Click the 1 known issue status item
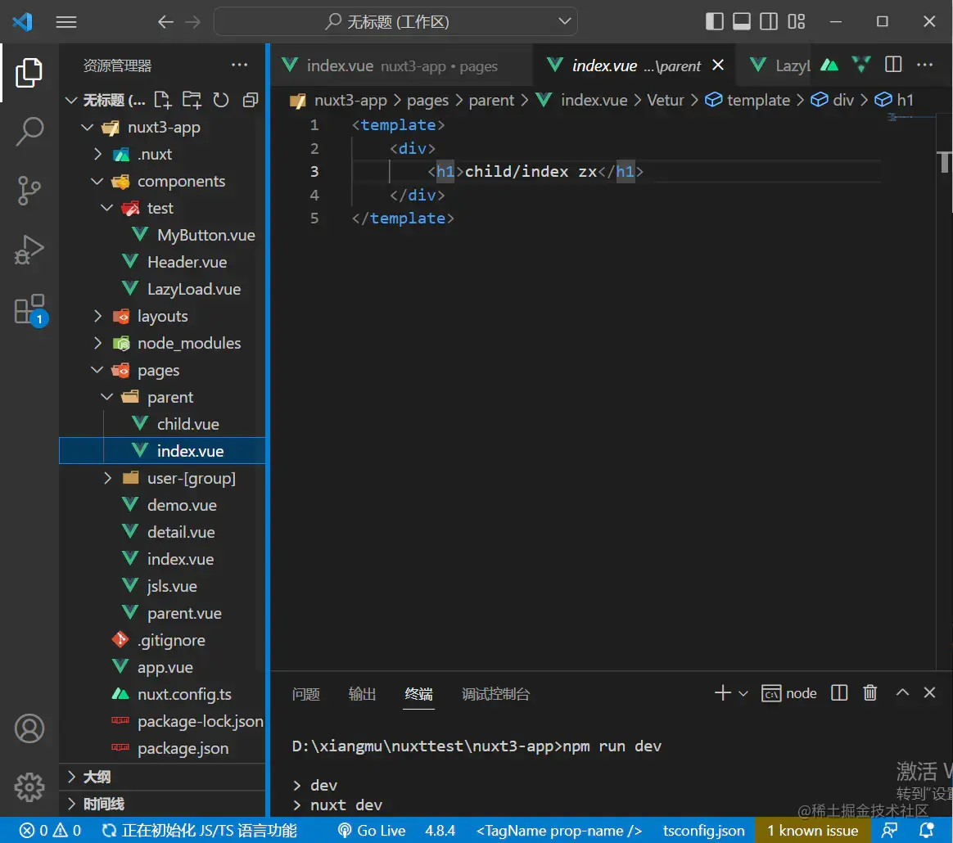This screenshot has width=953, height=843. tap(812, 830)
